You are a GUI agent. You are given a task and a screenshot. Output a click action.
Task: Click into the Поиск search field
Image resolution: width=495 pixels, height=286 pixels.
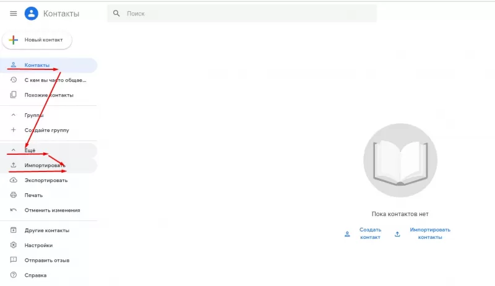(x=242, y=14)
